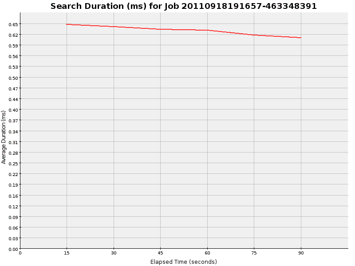Click the y-axis value 0.44
Screen dimensions: 355x266
[13, 99]
